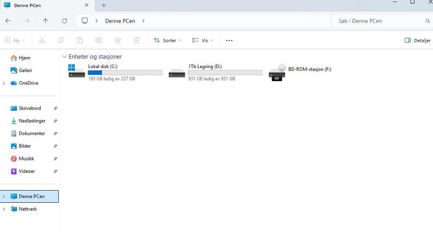433x237 pixels.
Task: Unpin Dokumenter using its pin icon
Action: tap(55, 133)
